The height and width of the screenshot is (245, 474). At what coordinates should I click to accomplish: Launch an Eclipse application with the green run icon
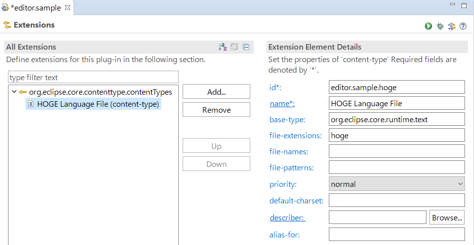pos(428,26)
